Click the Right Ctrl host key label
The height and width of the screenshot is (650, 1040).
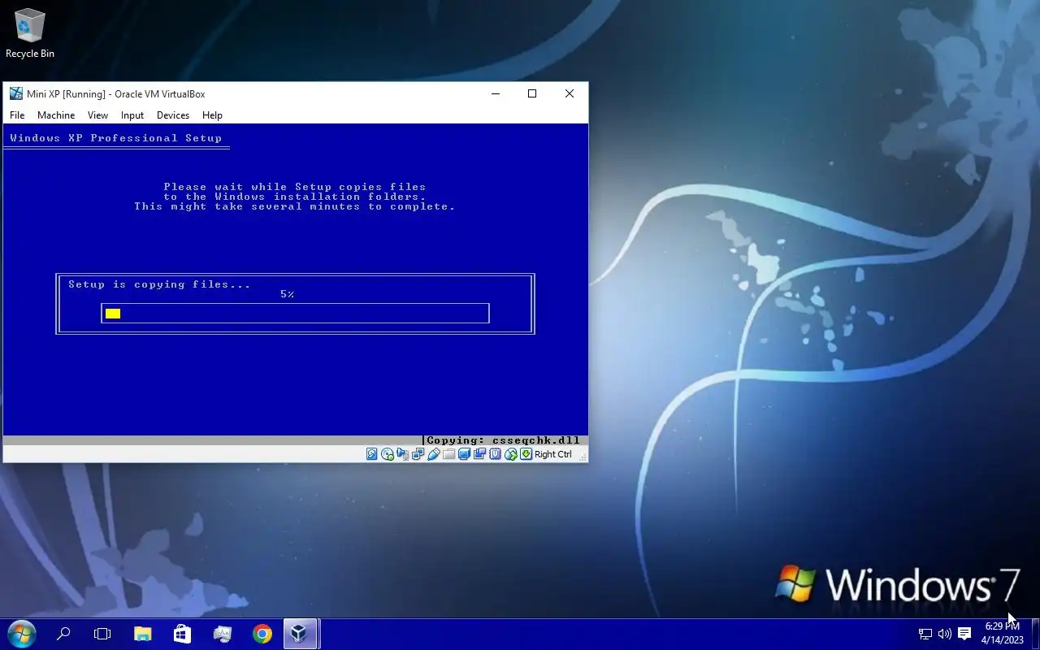553,454
